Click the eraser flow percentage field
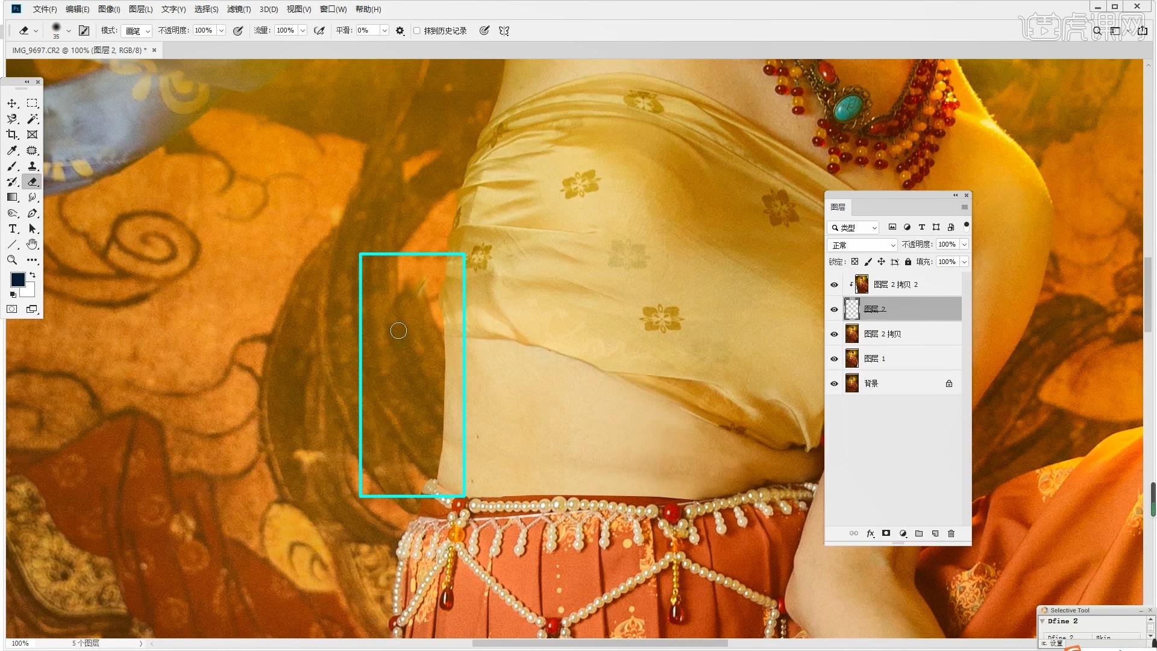This screenshot has height=651, width=1157. click(x=285, y=31)
